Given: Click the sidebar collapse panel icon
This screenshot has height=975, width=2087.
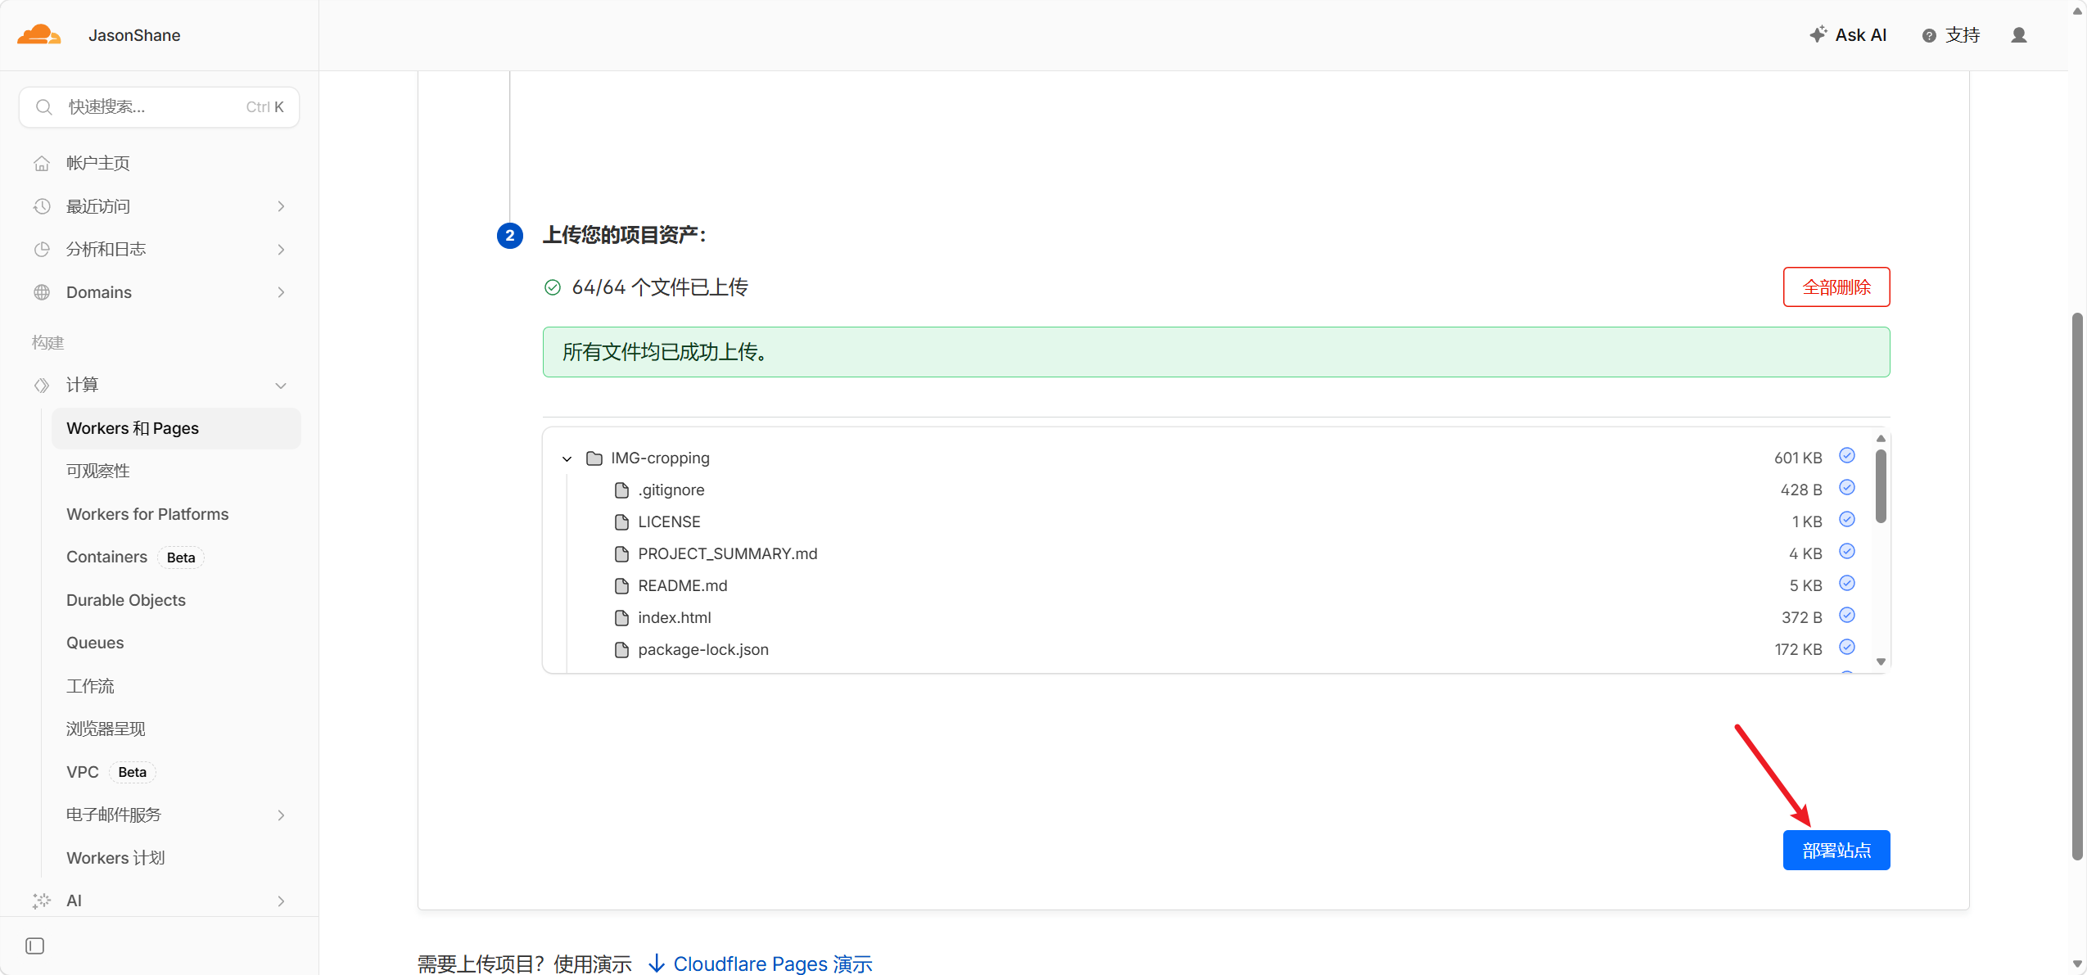Looking at the screenshot, I should coord(35,946).
